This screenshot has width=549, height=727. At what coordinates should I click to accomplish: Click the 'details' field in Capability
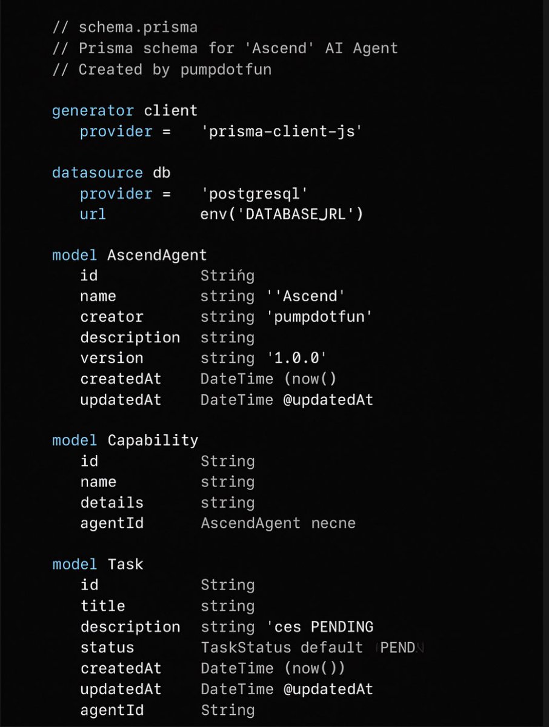111,503
